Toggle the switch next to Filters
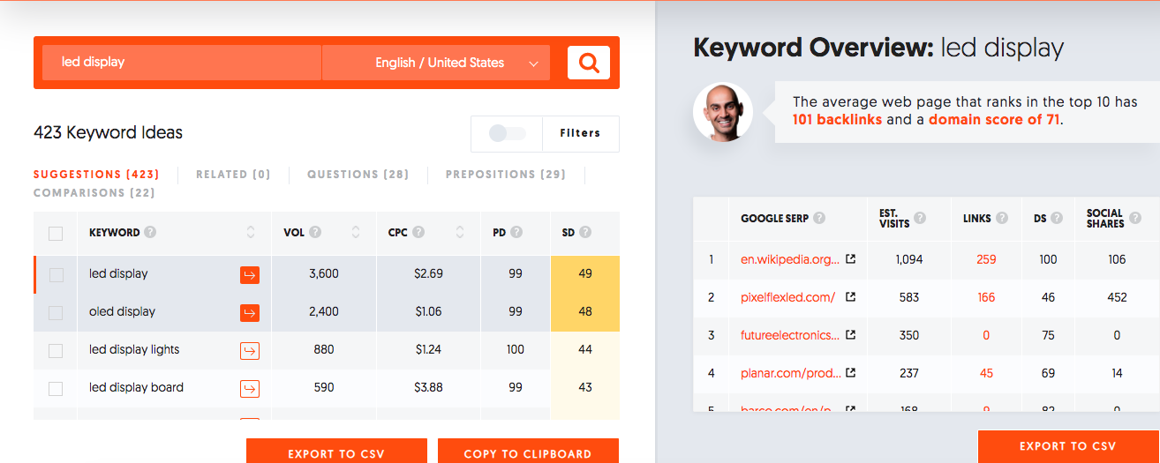This screenshot has width=1160, height=463. pyautogui.click(x=507, y=133)
